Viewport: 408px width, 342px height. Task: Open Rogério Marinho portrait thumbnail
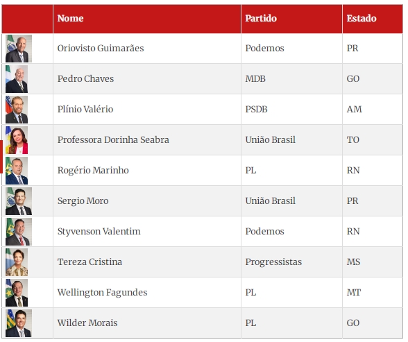[17, 171]
